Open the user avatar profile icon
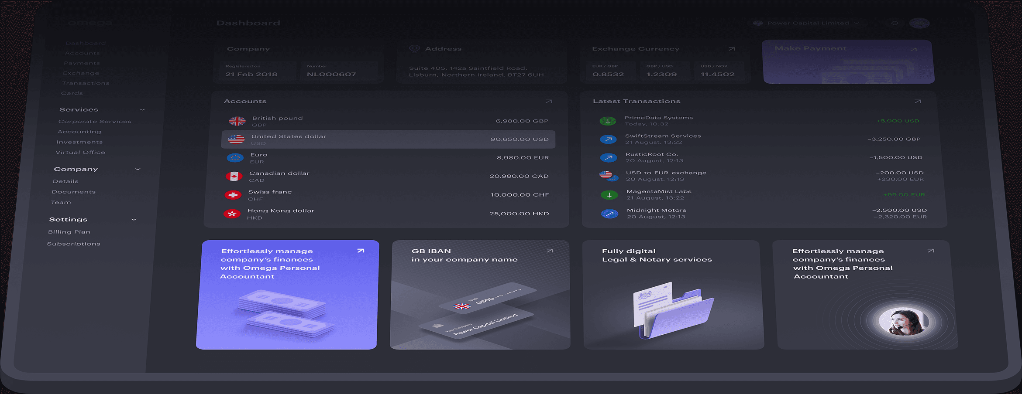Image resolution: width=1022 pixels, height=394 pixels. [x=919, y=23]
